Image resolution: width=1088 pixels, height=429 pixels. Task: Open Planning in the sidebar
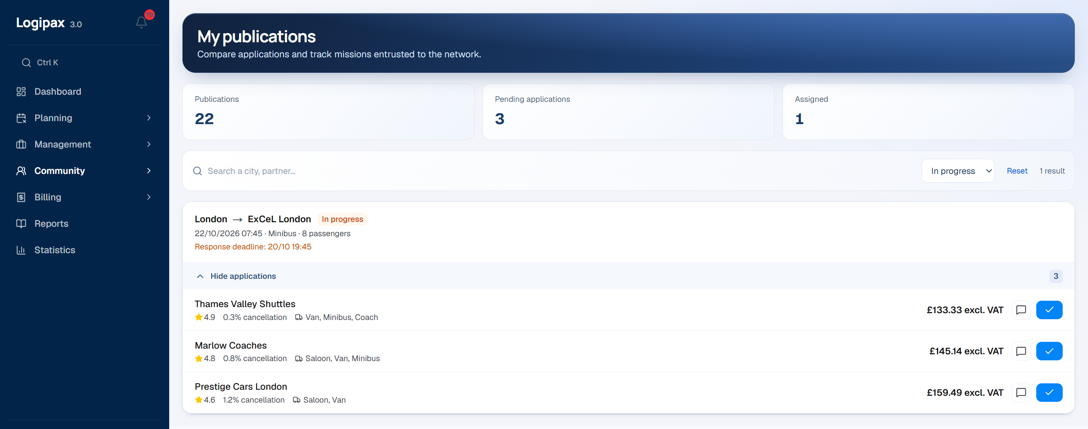(85, 118)
